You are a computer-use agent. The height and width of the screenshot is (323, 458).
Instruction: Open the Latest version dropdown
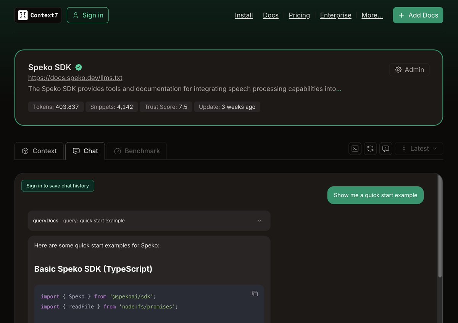[x=419, y=149]
